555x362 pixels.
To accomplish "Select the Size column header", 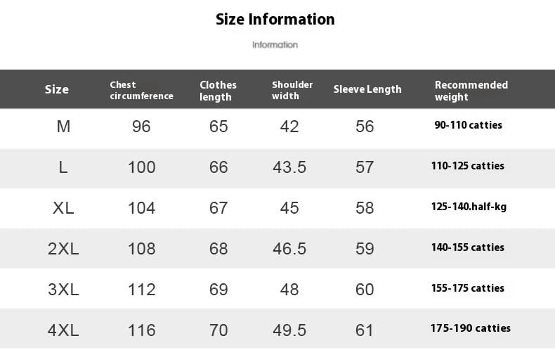I will point(57,89).
